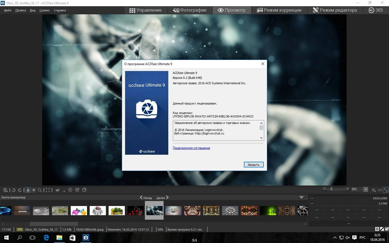Open the Сервис menu
The height and width of the screenshot is (243, 389).
(x=45, y=10)
